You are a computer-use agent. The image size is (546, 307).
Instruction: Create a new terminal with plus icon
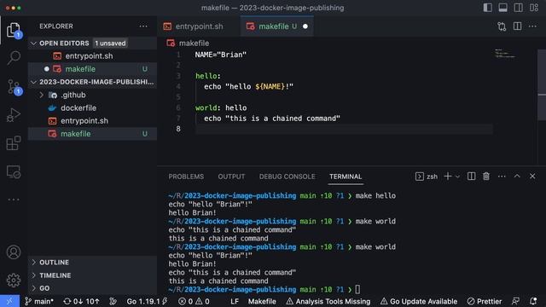click(448, 177)
